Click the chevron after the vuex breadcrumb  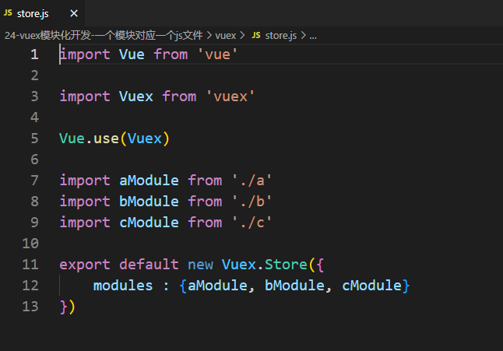pyautogui.click(x=242, y=35)
